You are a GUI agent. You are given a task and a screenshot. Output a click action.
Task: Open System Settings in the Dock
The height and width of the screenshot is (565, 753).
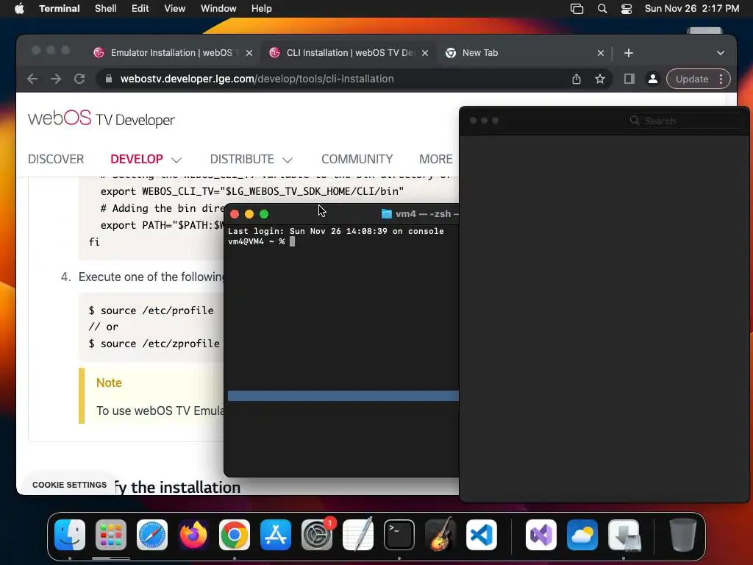tap(317, 535)
